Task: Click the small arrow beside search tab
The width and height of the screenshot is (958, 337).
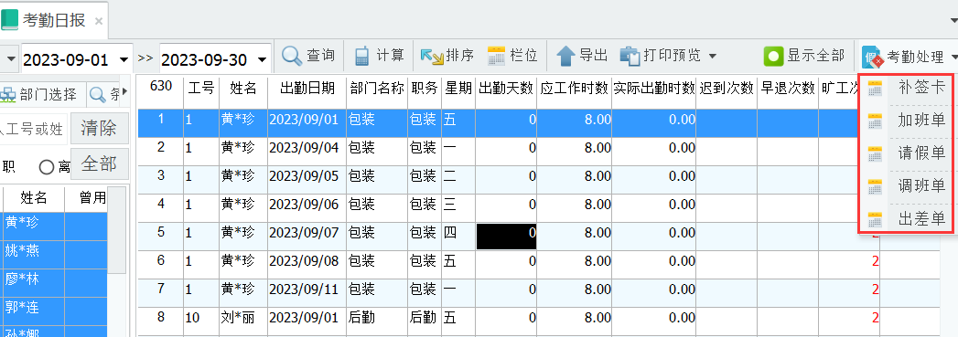Action: [x=124, y=91]
